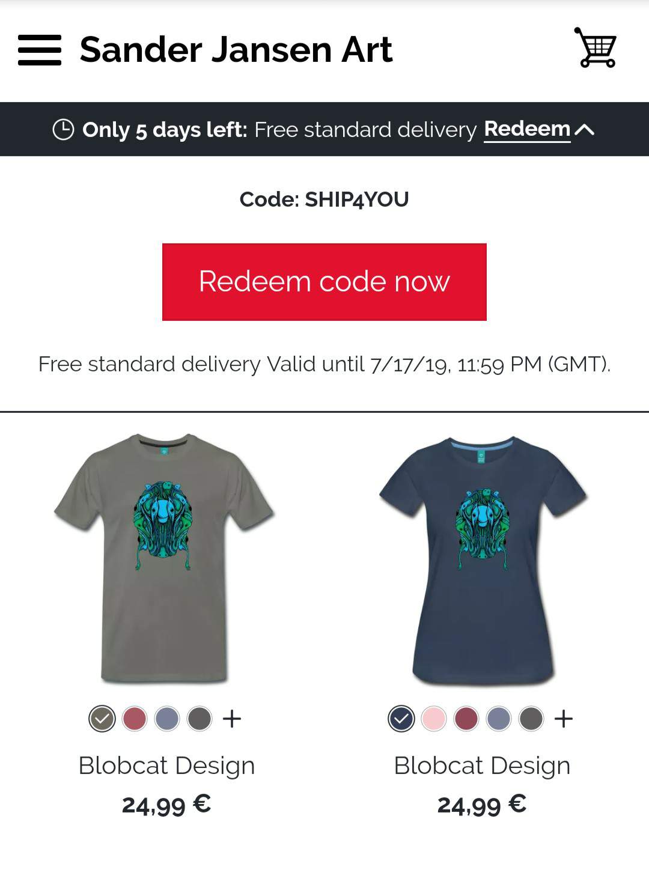Choose the burgundy swatch for the women's shirt
This screenshot has height=881, width=649.
pos(466,718)
